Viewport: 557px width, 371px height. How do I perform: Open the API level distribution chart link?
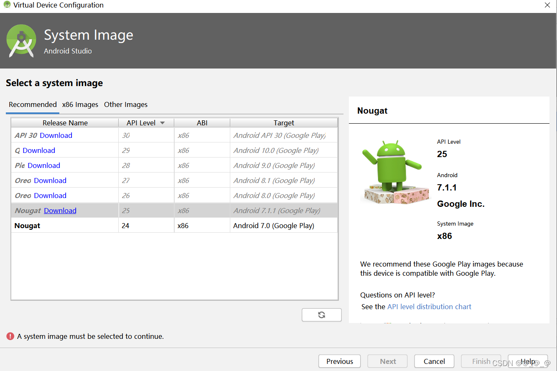(429, 307)
